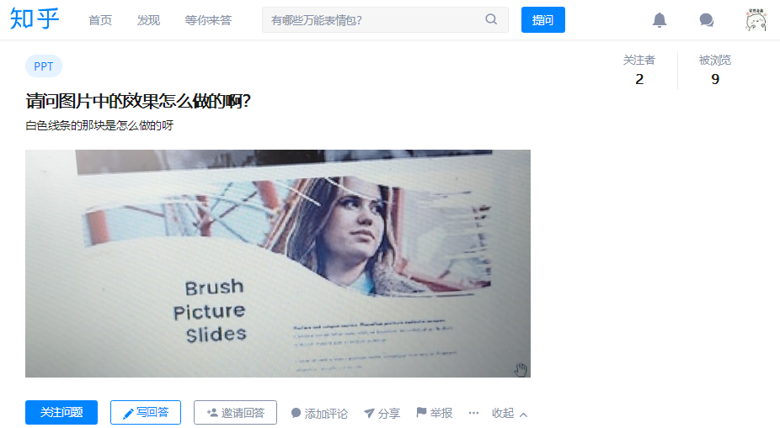Go to 首页 tab
The height and width of the screenshot is (428, 780).
(100, 20)
